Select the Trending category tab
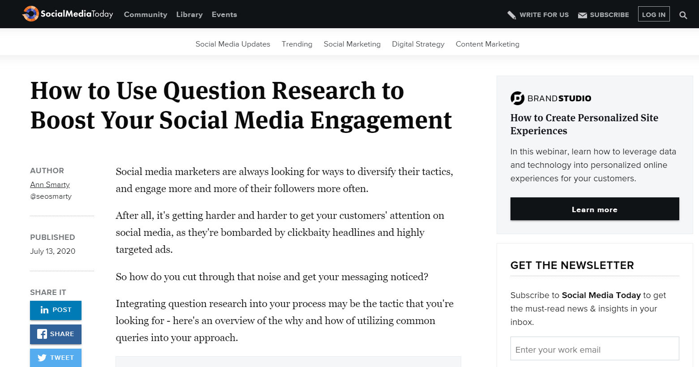 click(297, 44)
